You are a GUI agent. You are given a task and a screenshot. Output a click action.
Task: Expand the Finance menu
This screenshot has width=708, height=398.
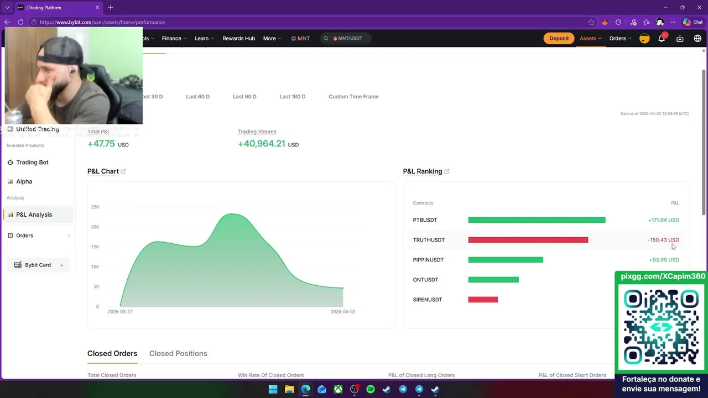pyautogui.click(x=174, y=38)
